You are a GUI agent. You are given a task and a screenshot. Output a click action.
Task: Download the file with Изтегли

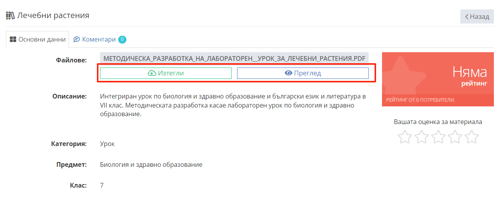166,73
